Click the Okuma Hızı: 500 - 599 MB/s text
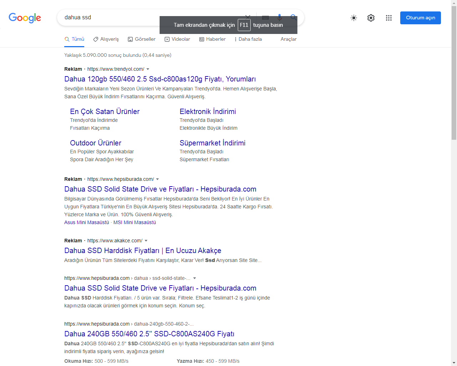 (96, 361)
